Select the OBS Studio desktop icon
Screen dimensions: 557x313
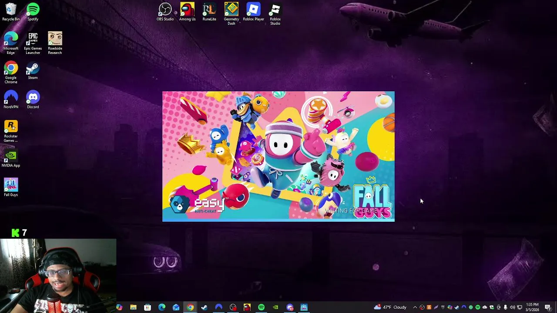click(x=165, y=12)
